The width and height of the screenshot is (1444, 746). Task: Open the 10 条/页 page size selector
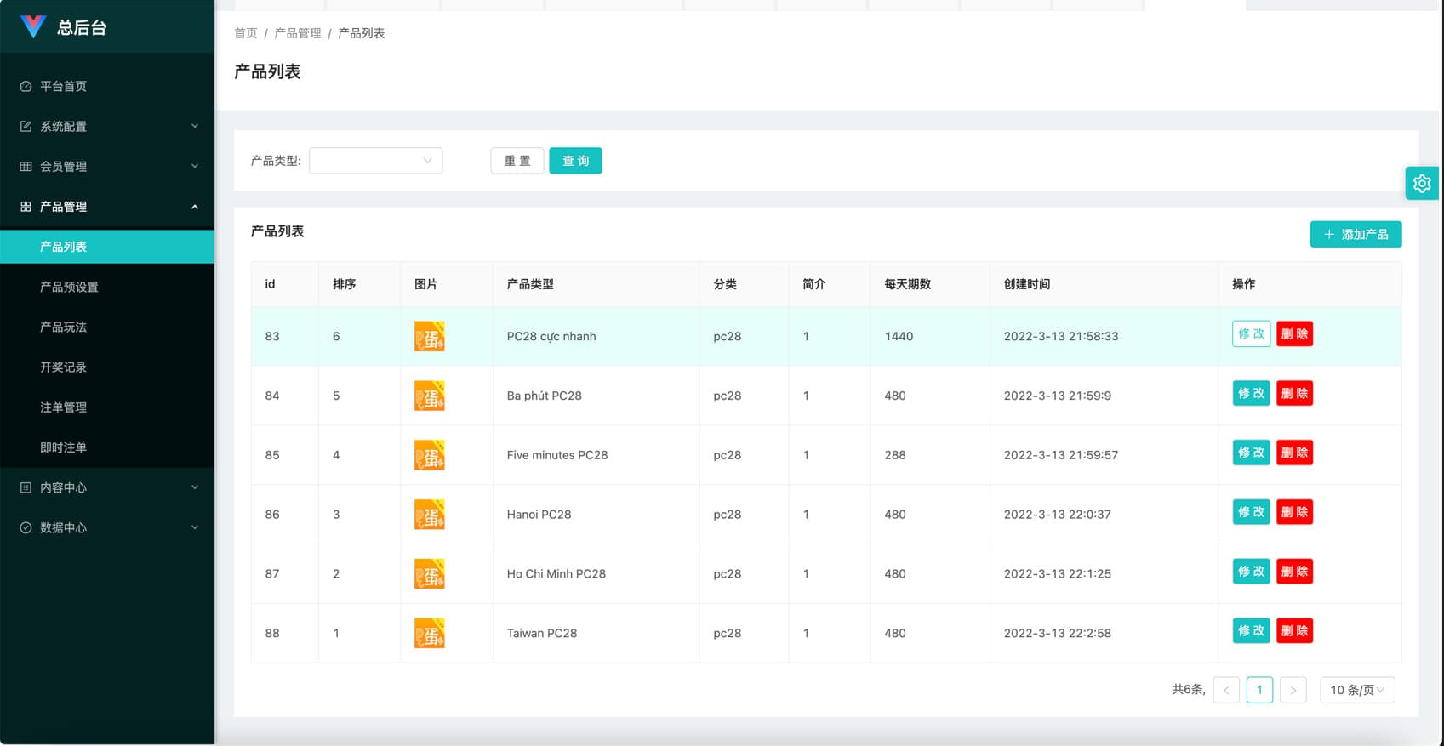[x=1356, y=690]
